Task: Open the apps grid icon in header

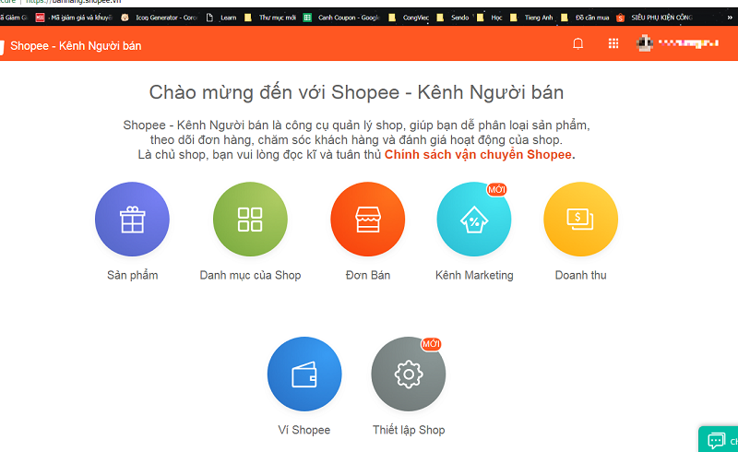Action: tap(613, 43)
